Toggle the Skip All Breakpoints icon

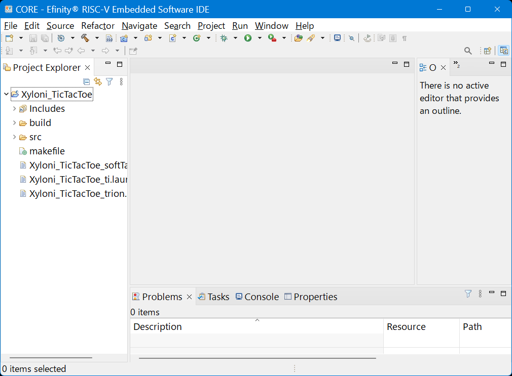pyautogui.click(x=351, y=38)
